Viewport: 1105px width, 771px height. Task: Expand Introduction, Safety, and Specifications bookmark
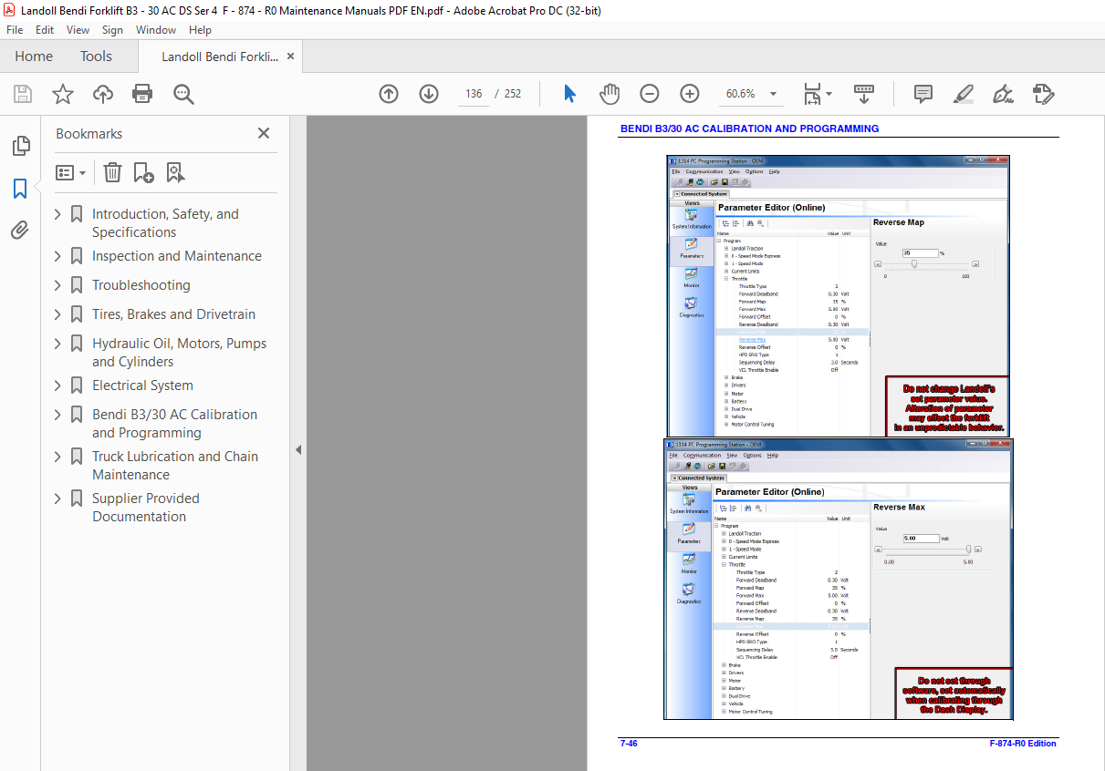click(x=58, y=214)
